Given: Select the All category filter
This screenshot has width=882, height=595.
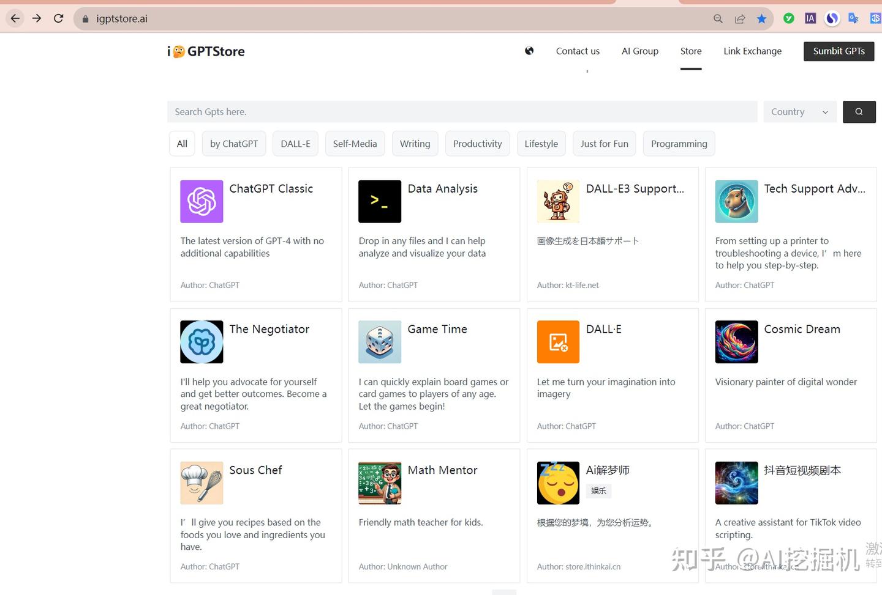Looking at the screenshot, I should click(x=182, y=144).
